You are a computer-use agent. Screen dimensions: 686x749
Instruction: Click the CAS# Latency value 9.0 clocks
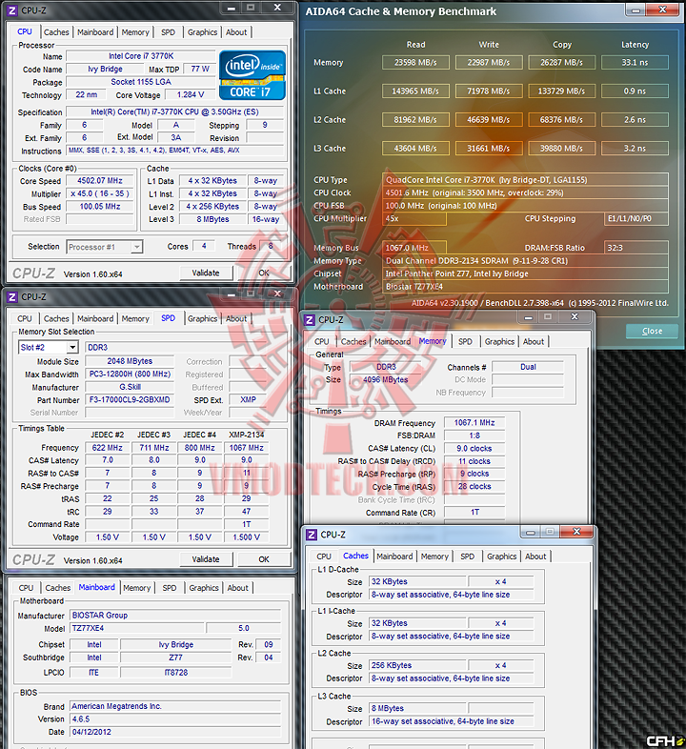(x=474, y=449)
